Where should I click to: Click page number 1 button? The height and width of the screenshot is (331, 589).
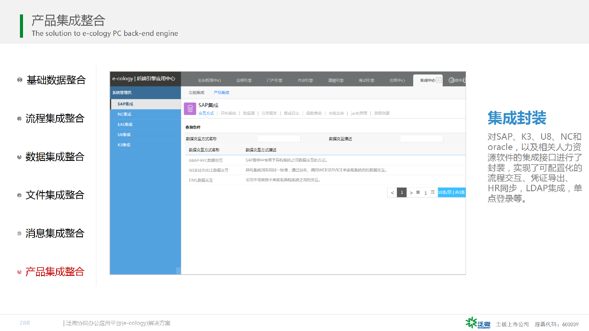click(x=402, y=192)
